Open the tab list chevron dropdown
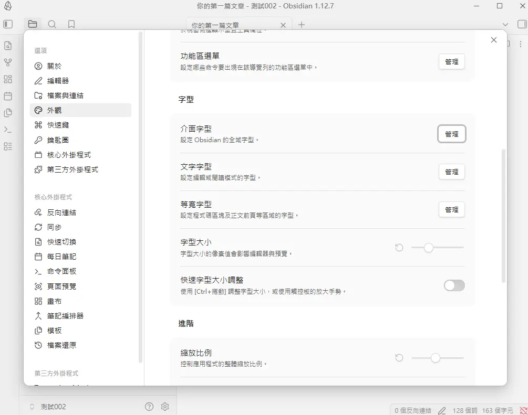Viewport: 528px width, 415px height. tap(505, 25)
